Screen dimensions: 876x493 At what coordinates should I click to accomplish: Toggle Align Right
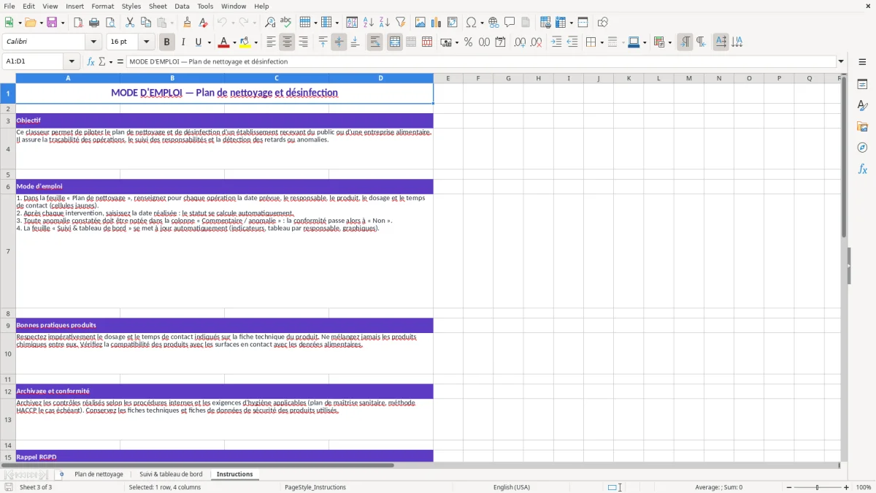(x=303, y=42)
